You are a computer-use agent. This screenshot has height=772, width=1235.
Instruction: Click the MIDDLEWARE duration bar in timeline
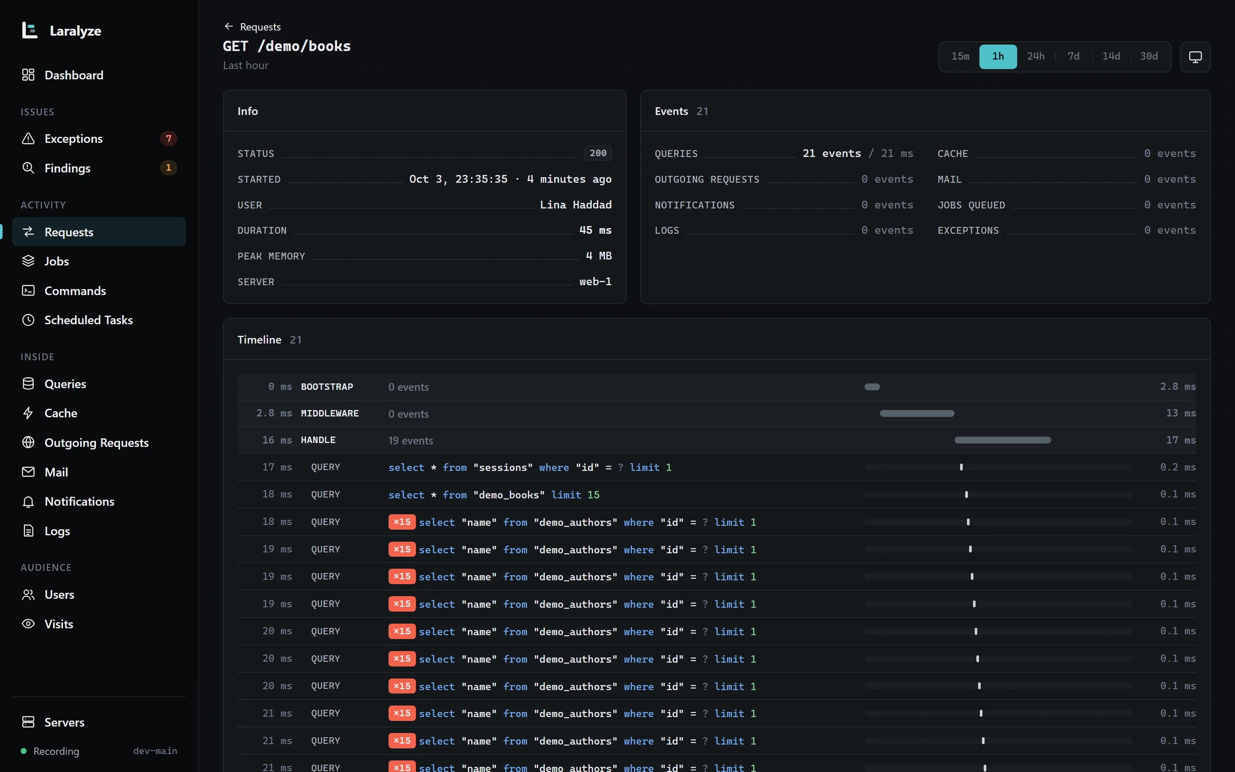(916, 413)
